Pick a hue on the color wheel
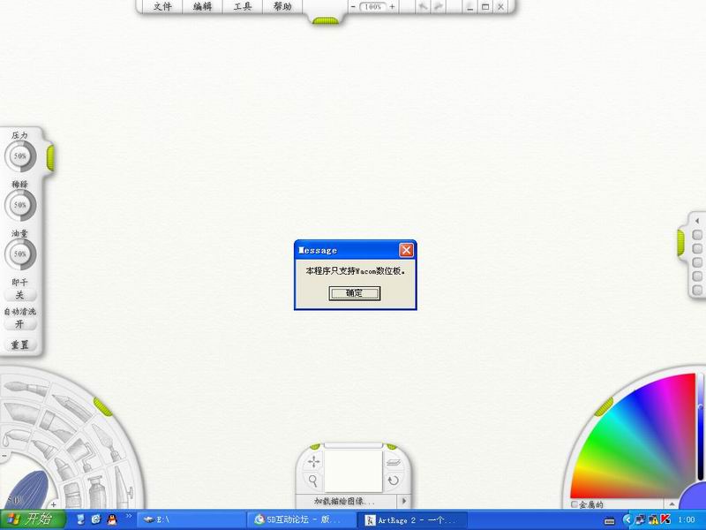Screen dimensions: 706x530 (x=644, y=446)
